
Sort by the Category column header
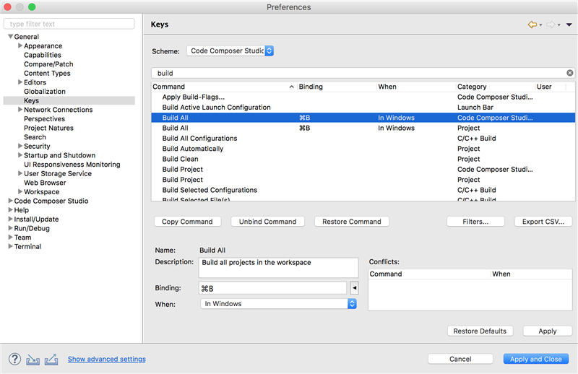(x=496, y=87)
